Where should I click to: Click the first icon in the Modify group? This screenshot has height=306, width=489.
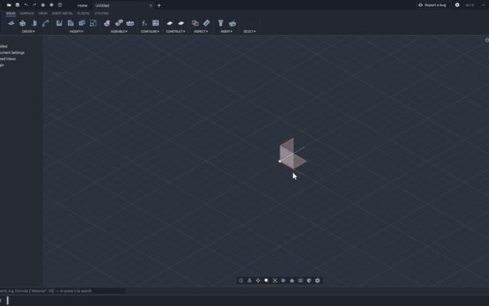tap(60, 23)
